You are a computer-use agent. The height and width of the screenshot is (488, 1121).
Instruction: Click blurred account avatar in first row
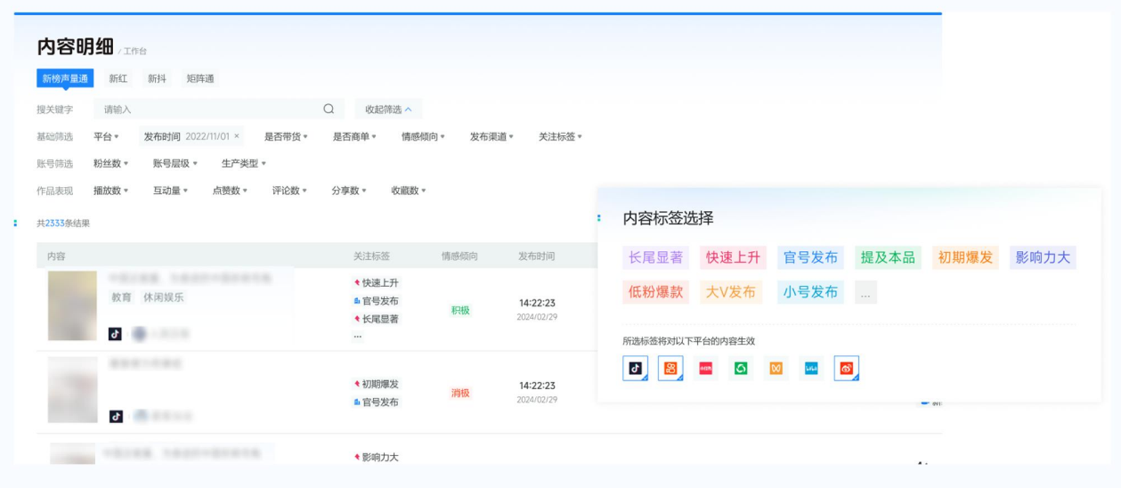coord(139,334)
